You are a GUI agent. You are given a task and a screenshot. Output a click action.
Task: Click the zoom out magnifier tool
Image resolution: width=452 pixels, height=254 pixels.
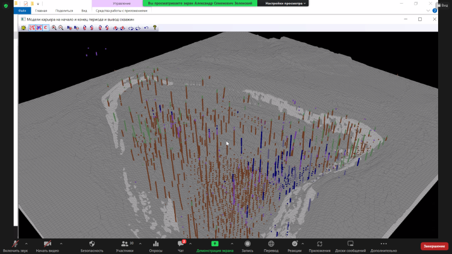61,28
